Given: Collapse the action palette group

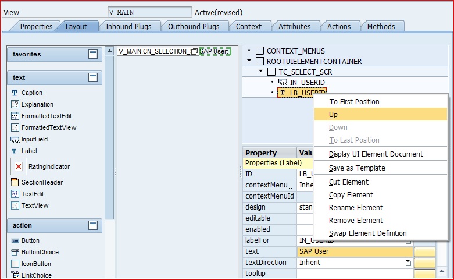Looking at the screenshot, I should (93, 225).
